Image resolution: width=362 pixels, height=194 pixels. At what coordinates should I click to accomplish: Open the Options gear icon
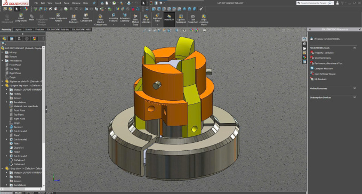point(160,3)
